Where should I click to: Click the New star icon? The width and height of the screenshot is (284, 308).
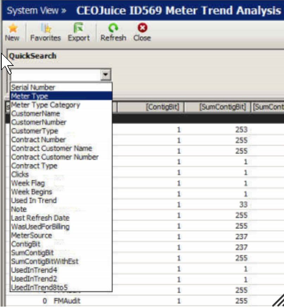(x=13, y=28)
